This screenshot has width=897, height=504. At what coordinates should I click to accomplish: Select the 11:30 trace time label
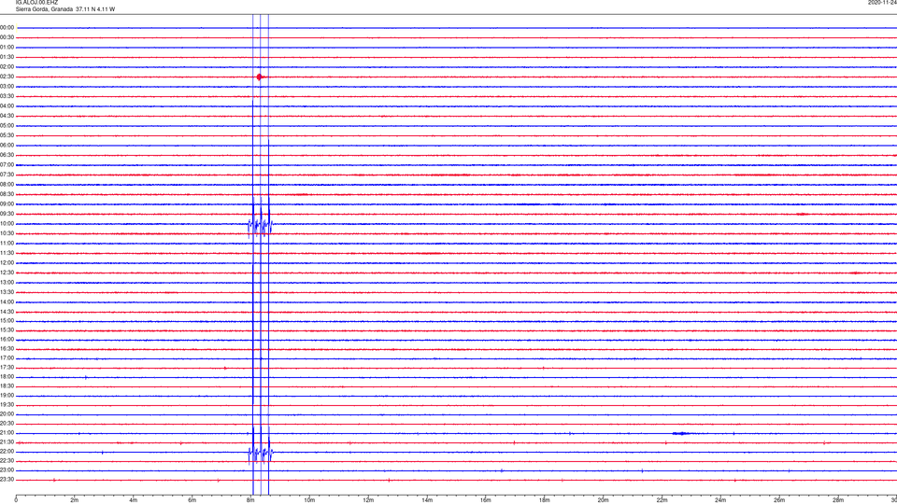[x=7, y=253]
